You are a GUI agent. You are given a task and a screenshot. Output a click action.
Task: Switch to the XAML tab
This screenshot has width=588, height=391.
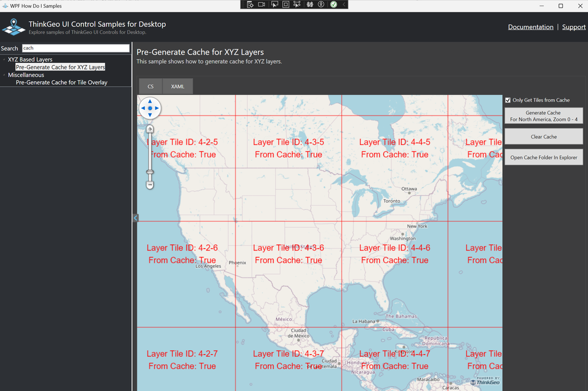[178, 86]
